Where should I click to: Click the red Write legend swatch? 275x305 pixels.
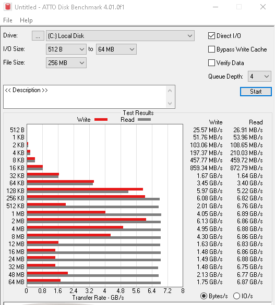pyautogui.click(x=101, y=119)
